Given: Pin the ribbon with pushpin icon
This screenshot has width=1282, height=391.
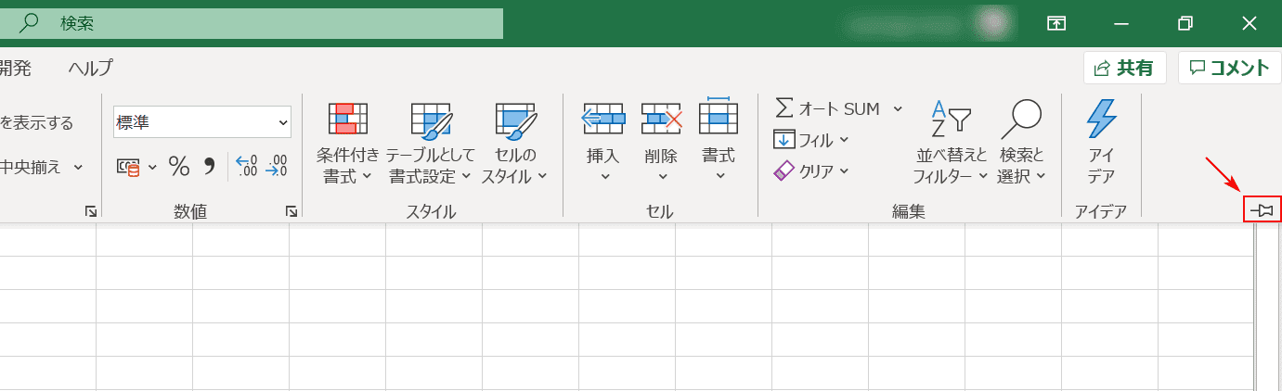Looking at the screenshot, I should click(x=1262, y=210).
